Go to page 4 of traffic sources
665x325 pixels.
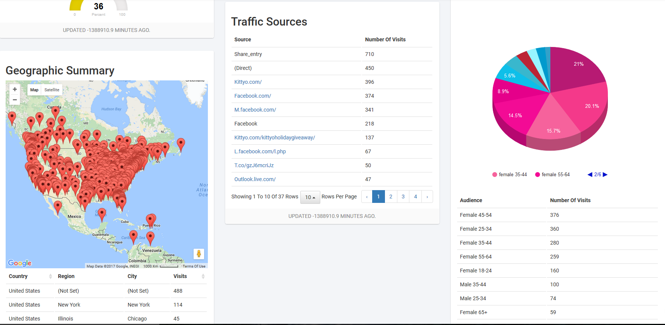(x=415, y=197)
